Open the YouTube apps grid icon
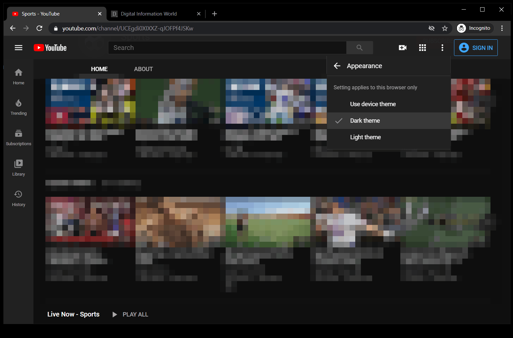513x338 pixels. pyautogui.click(x=423, y=48)
